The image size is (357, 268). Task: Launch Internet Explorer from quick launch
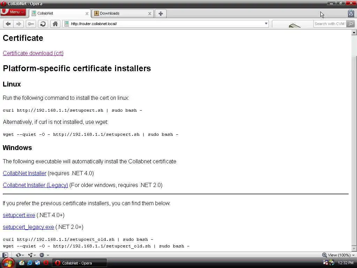[30, 263]
